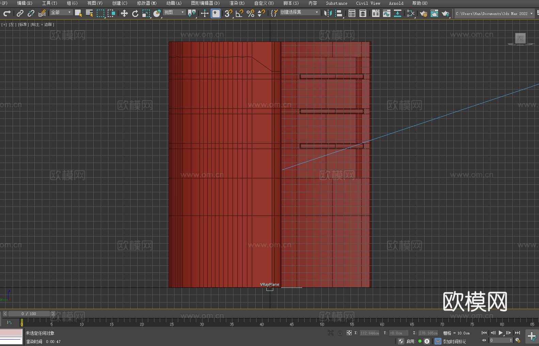Toggle Select and Manipulate crosshair icon
The image size is (539, 346).
pos(205,13)
